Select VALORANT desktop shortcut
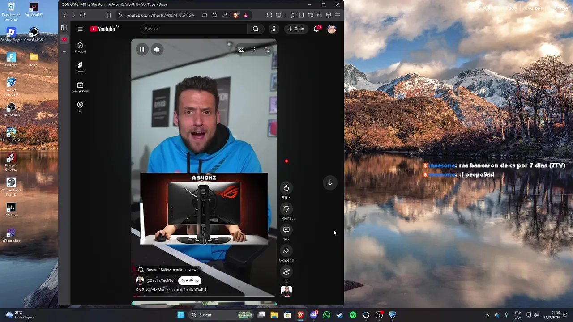The height and width of the screenshot is (322, 573). click(x=34, y=10)
